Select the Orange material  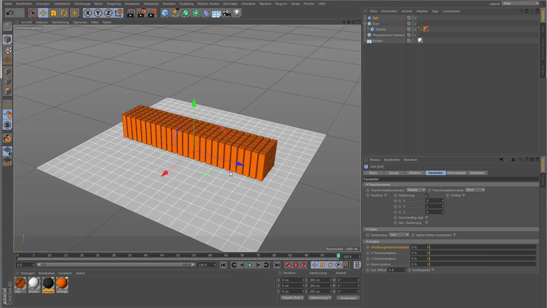click(62, 285)
